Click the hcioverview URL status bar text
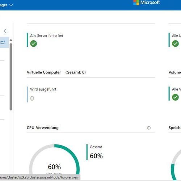 [x=39, y=177]
